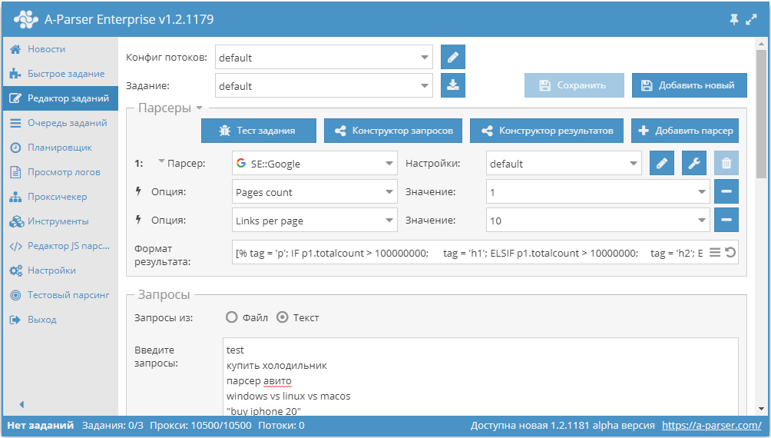The width and height of the screenshot is (771, 438).
Task: Go to Очередь заданий
Action: click(x=61, y=123)
